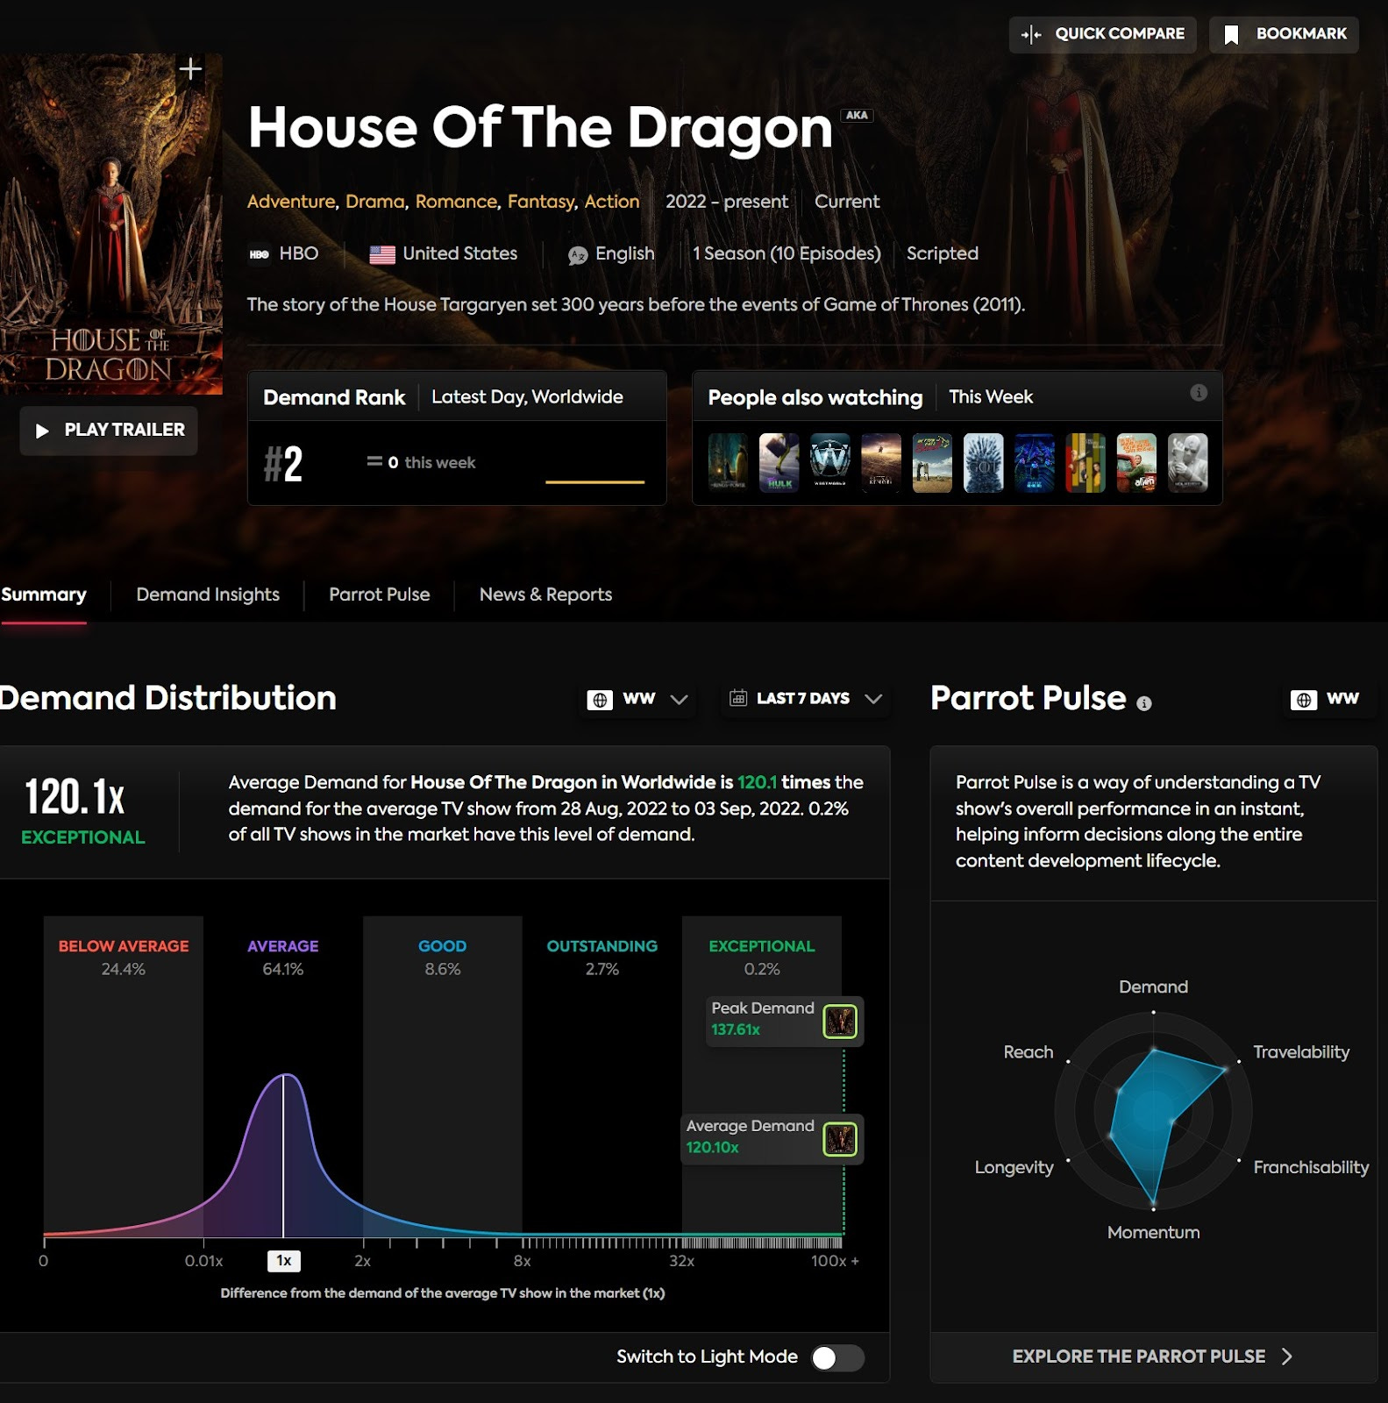Click the Adventure genre link
The height and width of the screenshot is (1403, 1388).
coord(291,202)
